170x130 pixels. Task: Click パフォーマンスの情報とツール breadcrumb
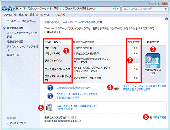(79, 9)
